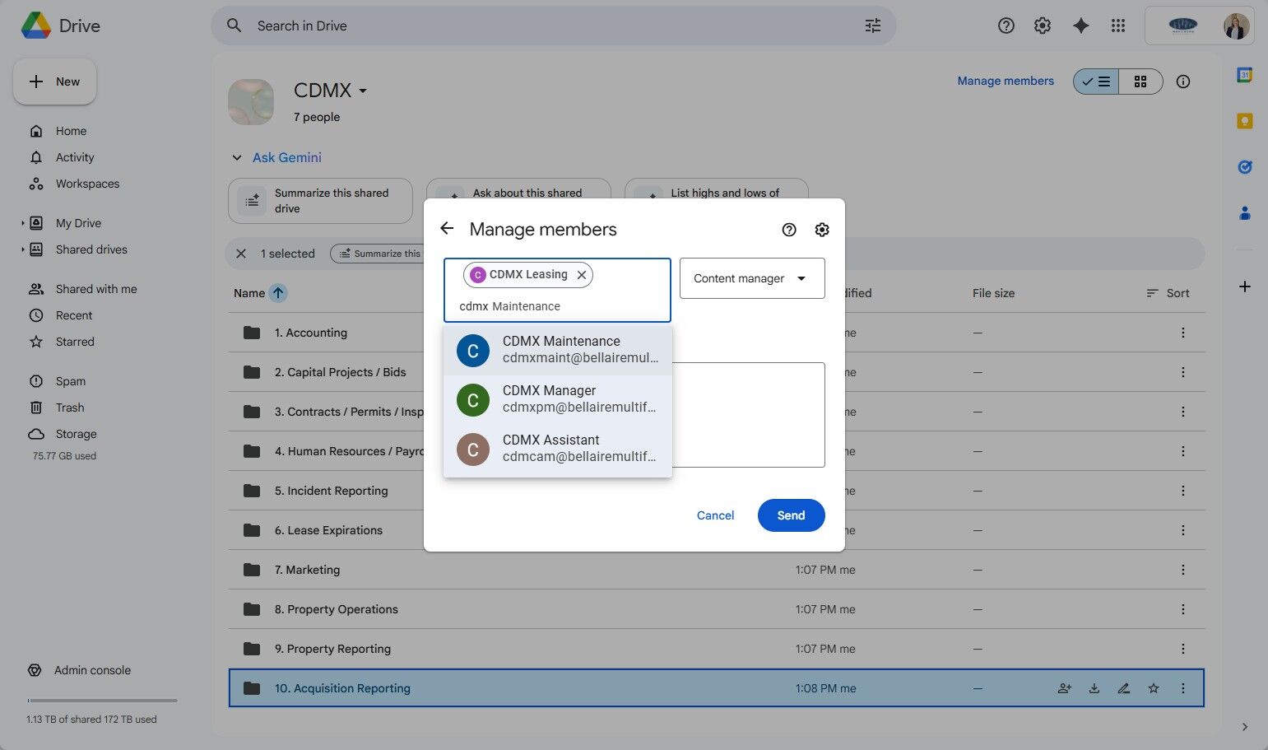1268x750 pixels.
Task: Open search options filter icon
Action: tap(873, 26)
